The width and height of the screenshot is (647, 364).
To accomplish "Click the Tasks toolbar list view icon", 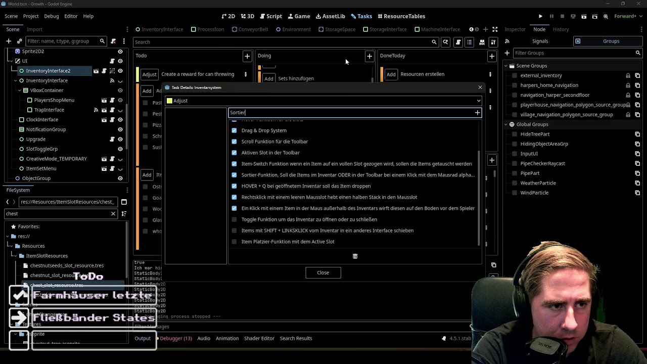I will 470,42.
